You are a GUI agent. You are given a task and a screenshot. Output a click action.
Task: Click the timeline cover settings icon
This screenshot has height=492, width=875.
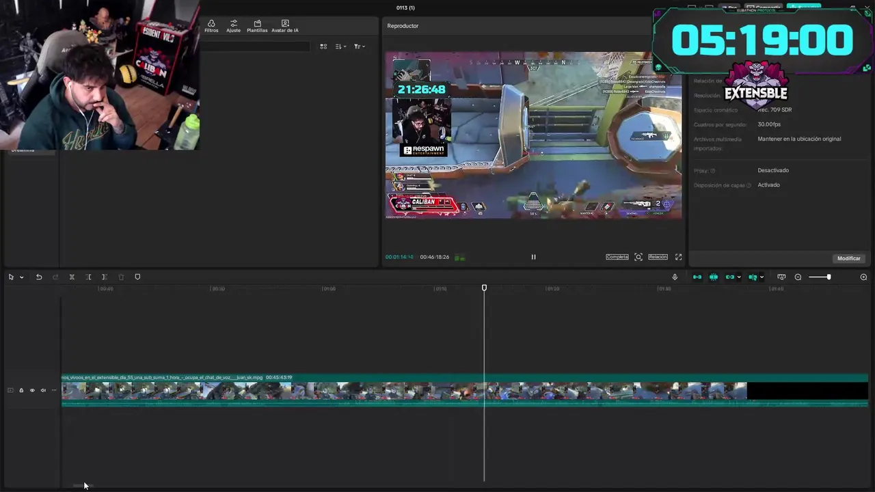pos(781,277)
